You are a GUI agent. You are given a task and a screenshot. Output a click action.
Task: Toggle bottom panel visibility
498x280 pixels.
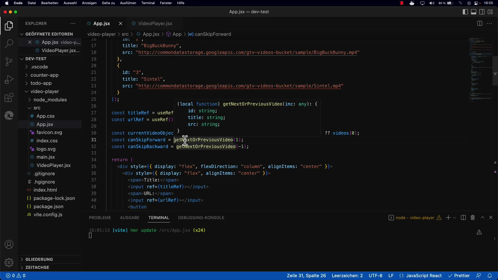(x=474, y=12)
